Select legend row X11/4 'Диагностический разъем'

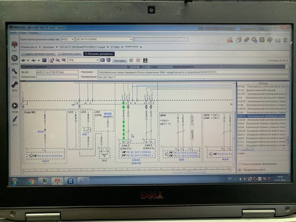(x=261, y=90)
